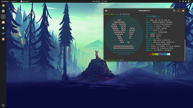Open the green dock app icon
Viewport: 193px width, 108px height.
coord(3,28)
